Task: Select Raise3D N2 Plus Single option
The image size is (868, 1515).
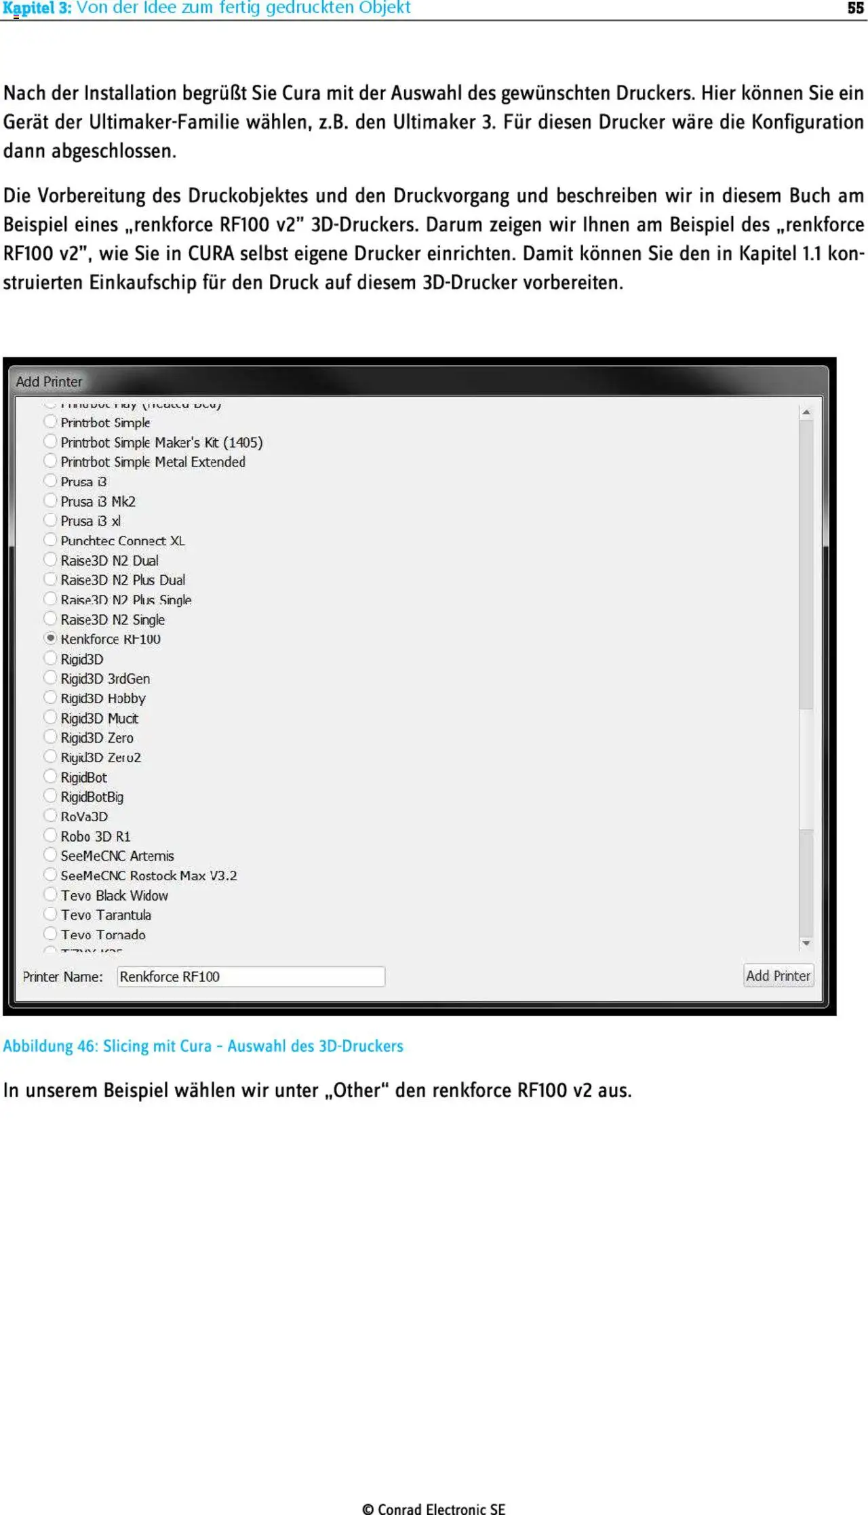Action: [x=50, y=599]
